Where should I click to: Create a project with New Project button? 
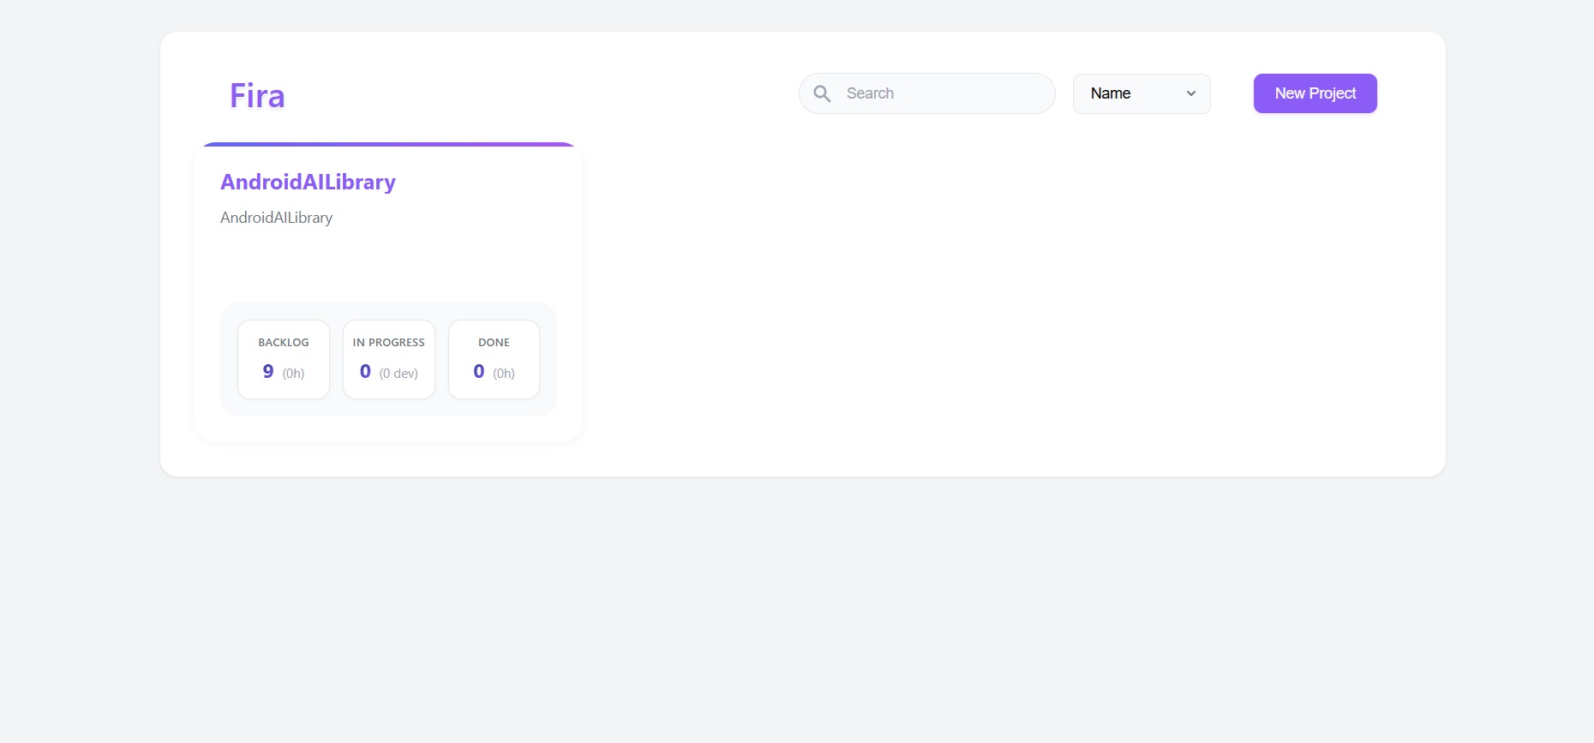(x=1315, y=93)
